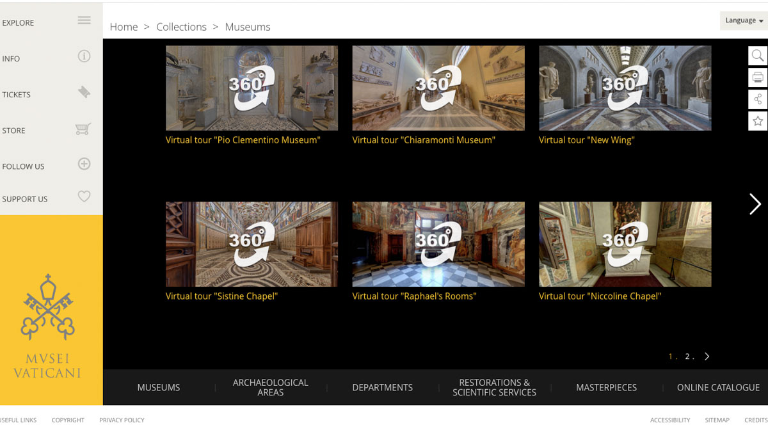Viewport: 768px width, 432px height.
Task: Click the Support Us heart icon
Action: click(x=84, y=196)
